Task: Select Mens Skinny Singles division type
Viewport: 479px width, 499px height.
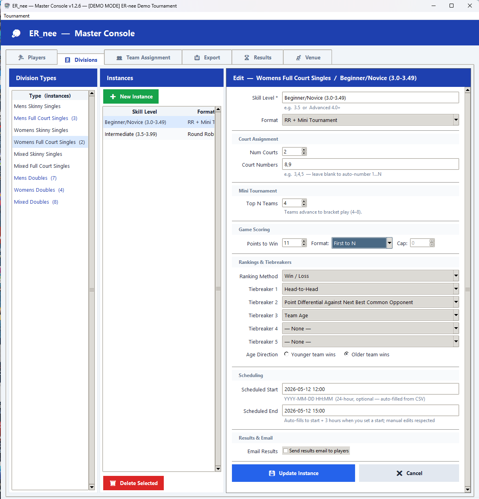Action: tap(50, 106)
